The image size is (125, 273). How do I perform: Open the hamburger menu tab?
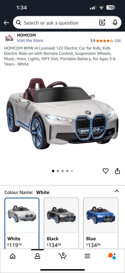[87, 256]
